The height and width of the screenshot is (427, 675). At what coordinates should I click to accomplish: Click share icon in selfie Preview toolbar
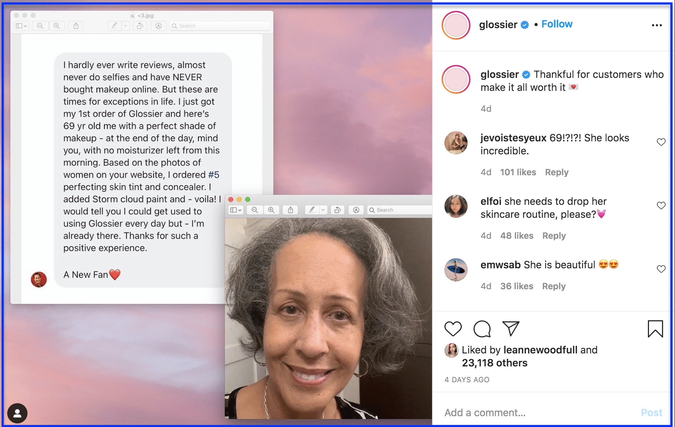click(x=291, y=210)
